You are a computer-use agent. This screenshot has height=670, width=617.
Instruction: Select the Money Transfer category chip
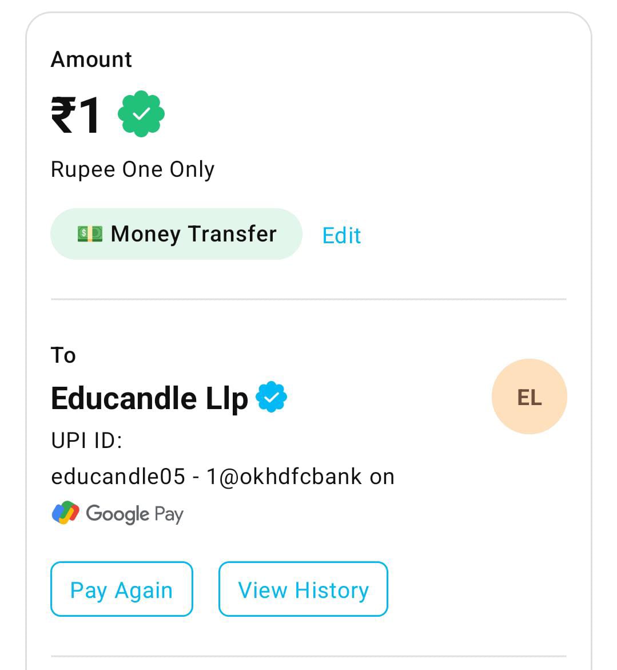tap(176, 234)
